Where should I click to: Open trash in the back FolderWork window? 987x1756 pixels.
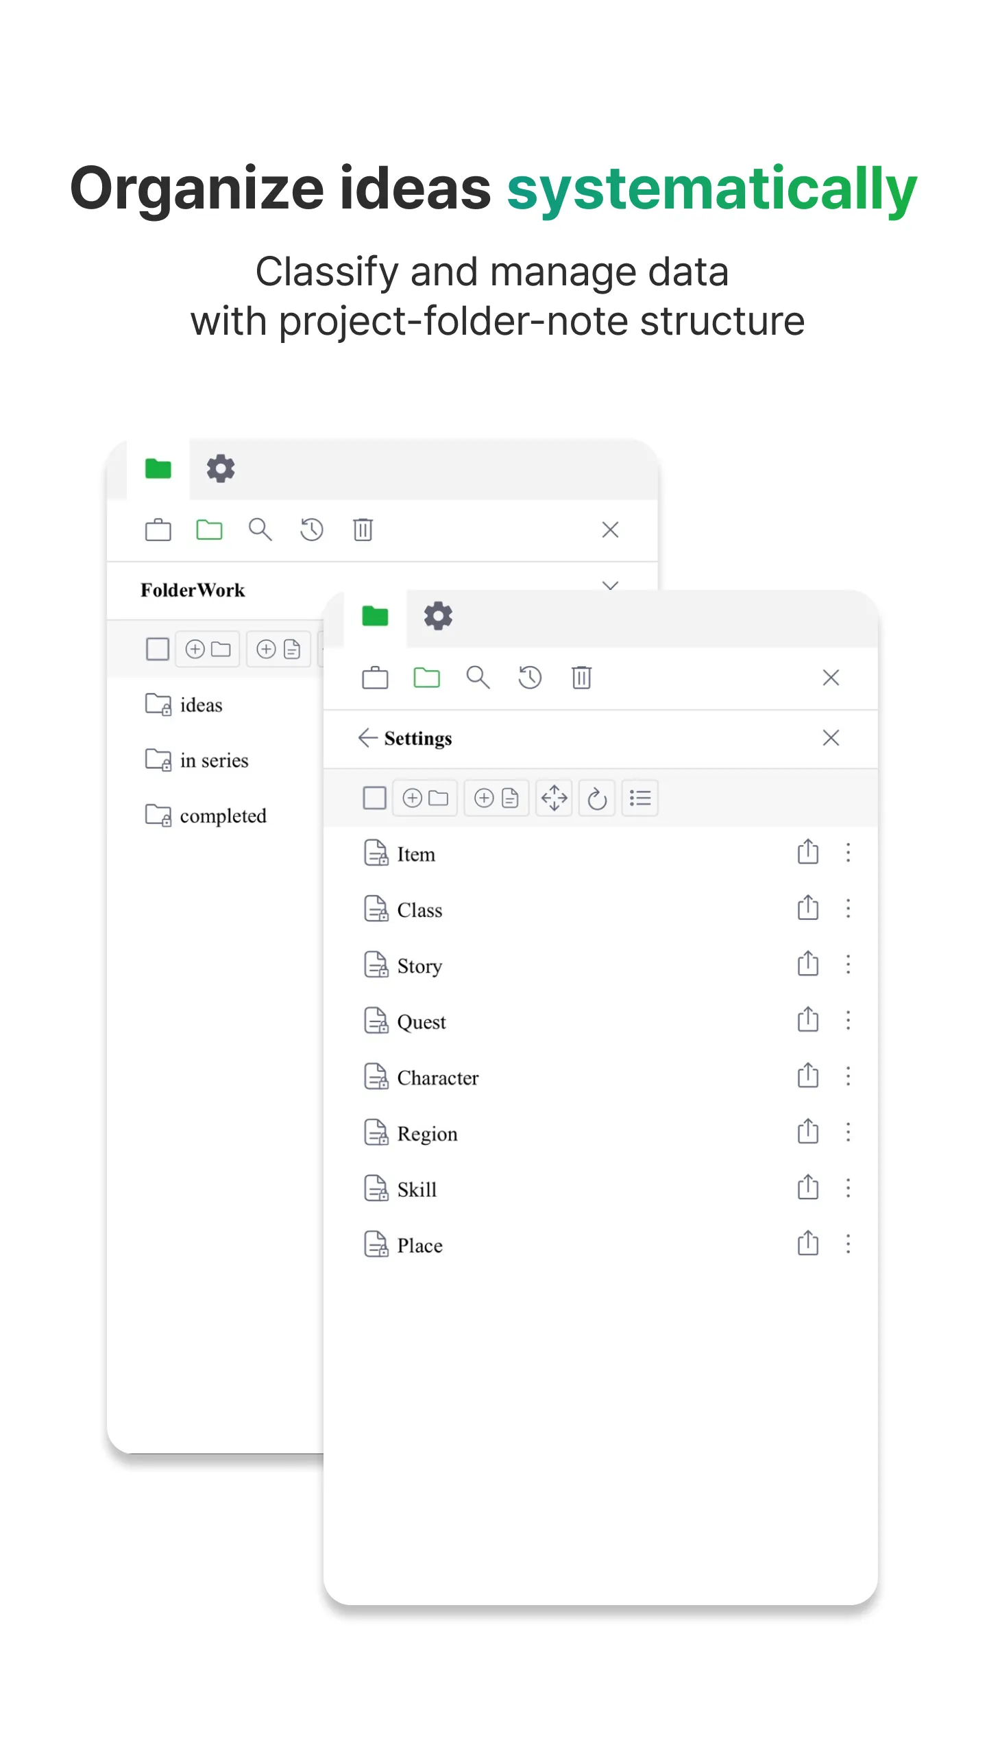(x=363, y=530)
